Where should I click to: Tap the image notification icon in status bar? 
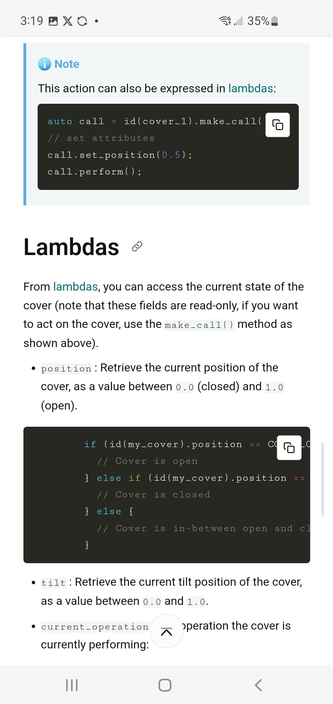click(53, 21)
